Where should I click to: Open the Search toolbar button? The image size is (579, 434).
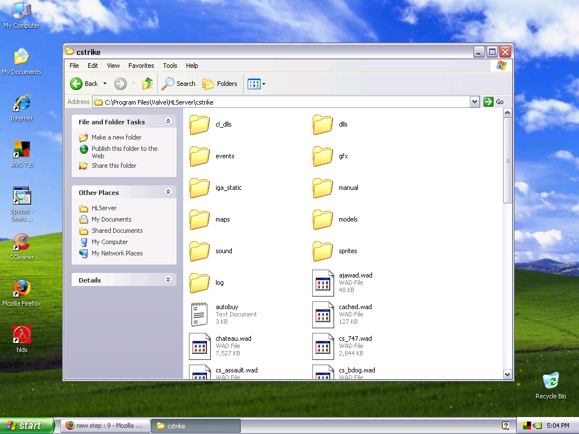pyautogui.click(x=179, y=84)
